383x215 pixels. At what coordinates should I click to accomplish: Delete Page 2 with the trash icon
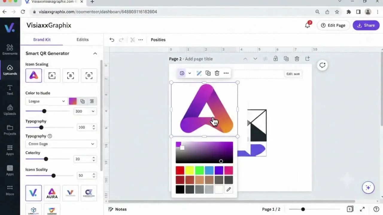click(297, 59)
